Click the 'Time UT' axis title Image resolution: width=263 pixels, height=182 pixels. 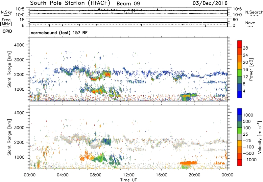pos(129,180)
